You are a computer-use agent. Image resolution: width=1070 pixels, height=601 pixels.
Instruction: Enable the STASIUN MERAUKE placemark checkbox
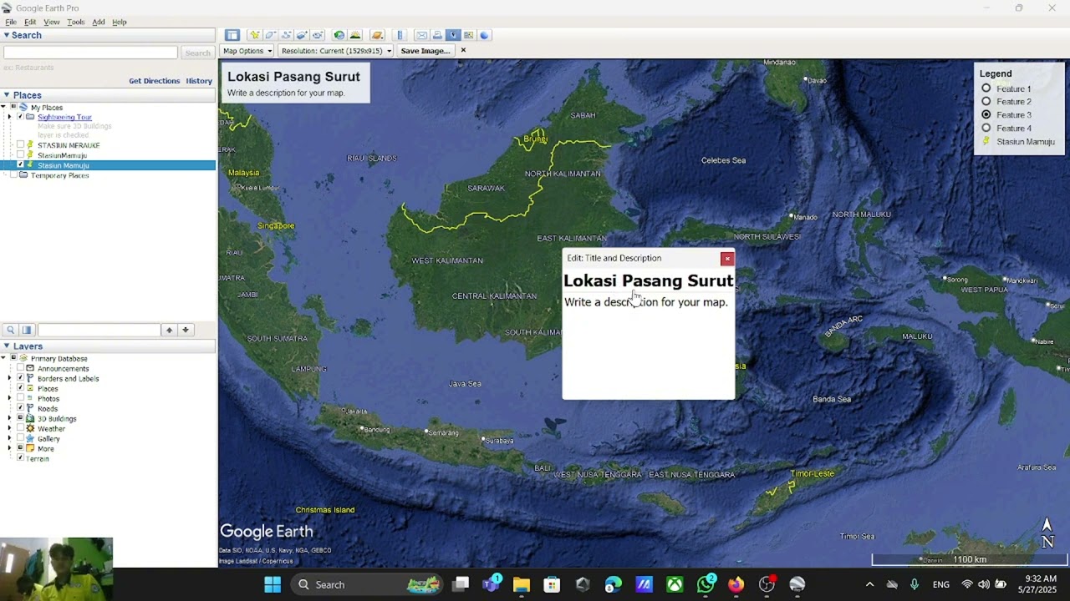(x=21, y=145)
